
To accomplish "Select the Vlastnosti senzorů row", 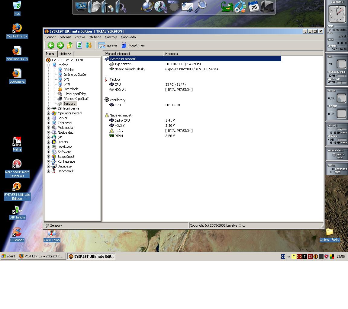I will (192, 59).
